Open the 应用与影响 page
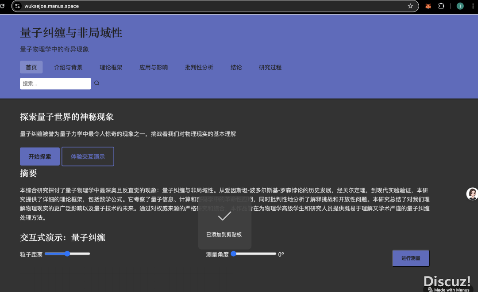 tap(154, 68)
